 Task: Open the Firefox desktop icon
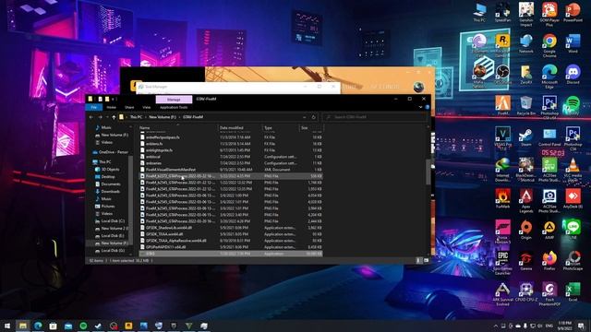click(549, 260)
